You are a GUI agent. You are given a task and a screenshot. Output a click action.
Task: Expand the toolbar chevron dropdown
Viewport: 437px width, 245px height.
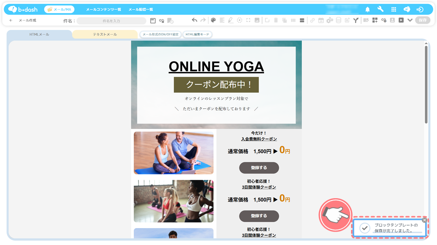[410, 20]
